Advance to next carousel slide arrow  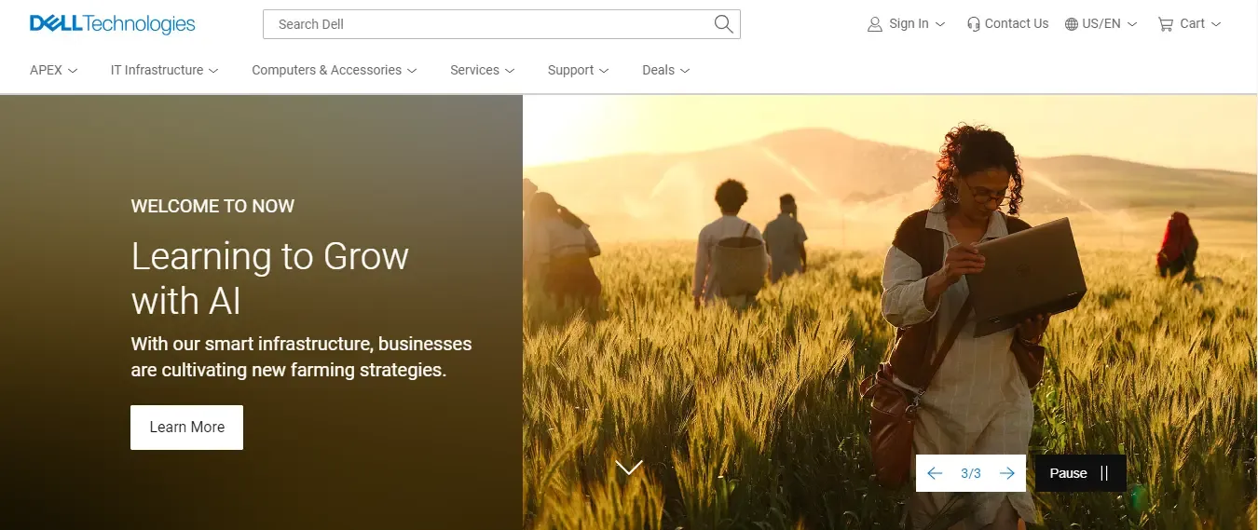click(1006, 473)
